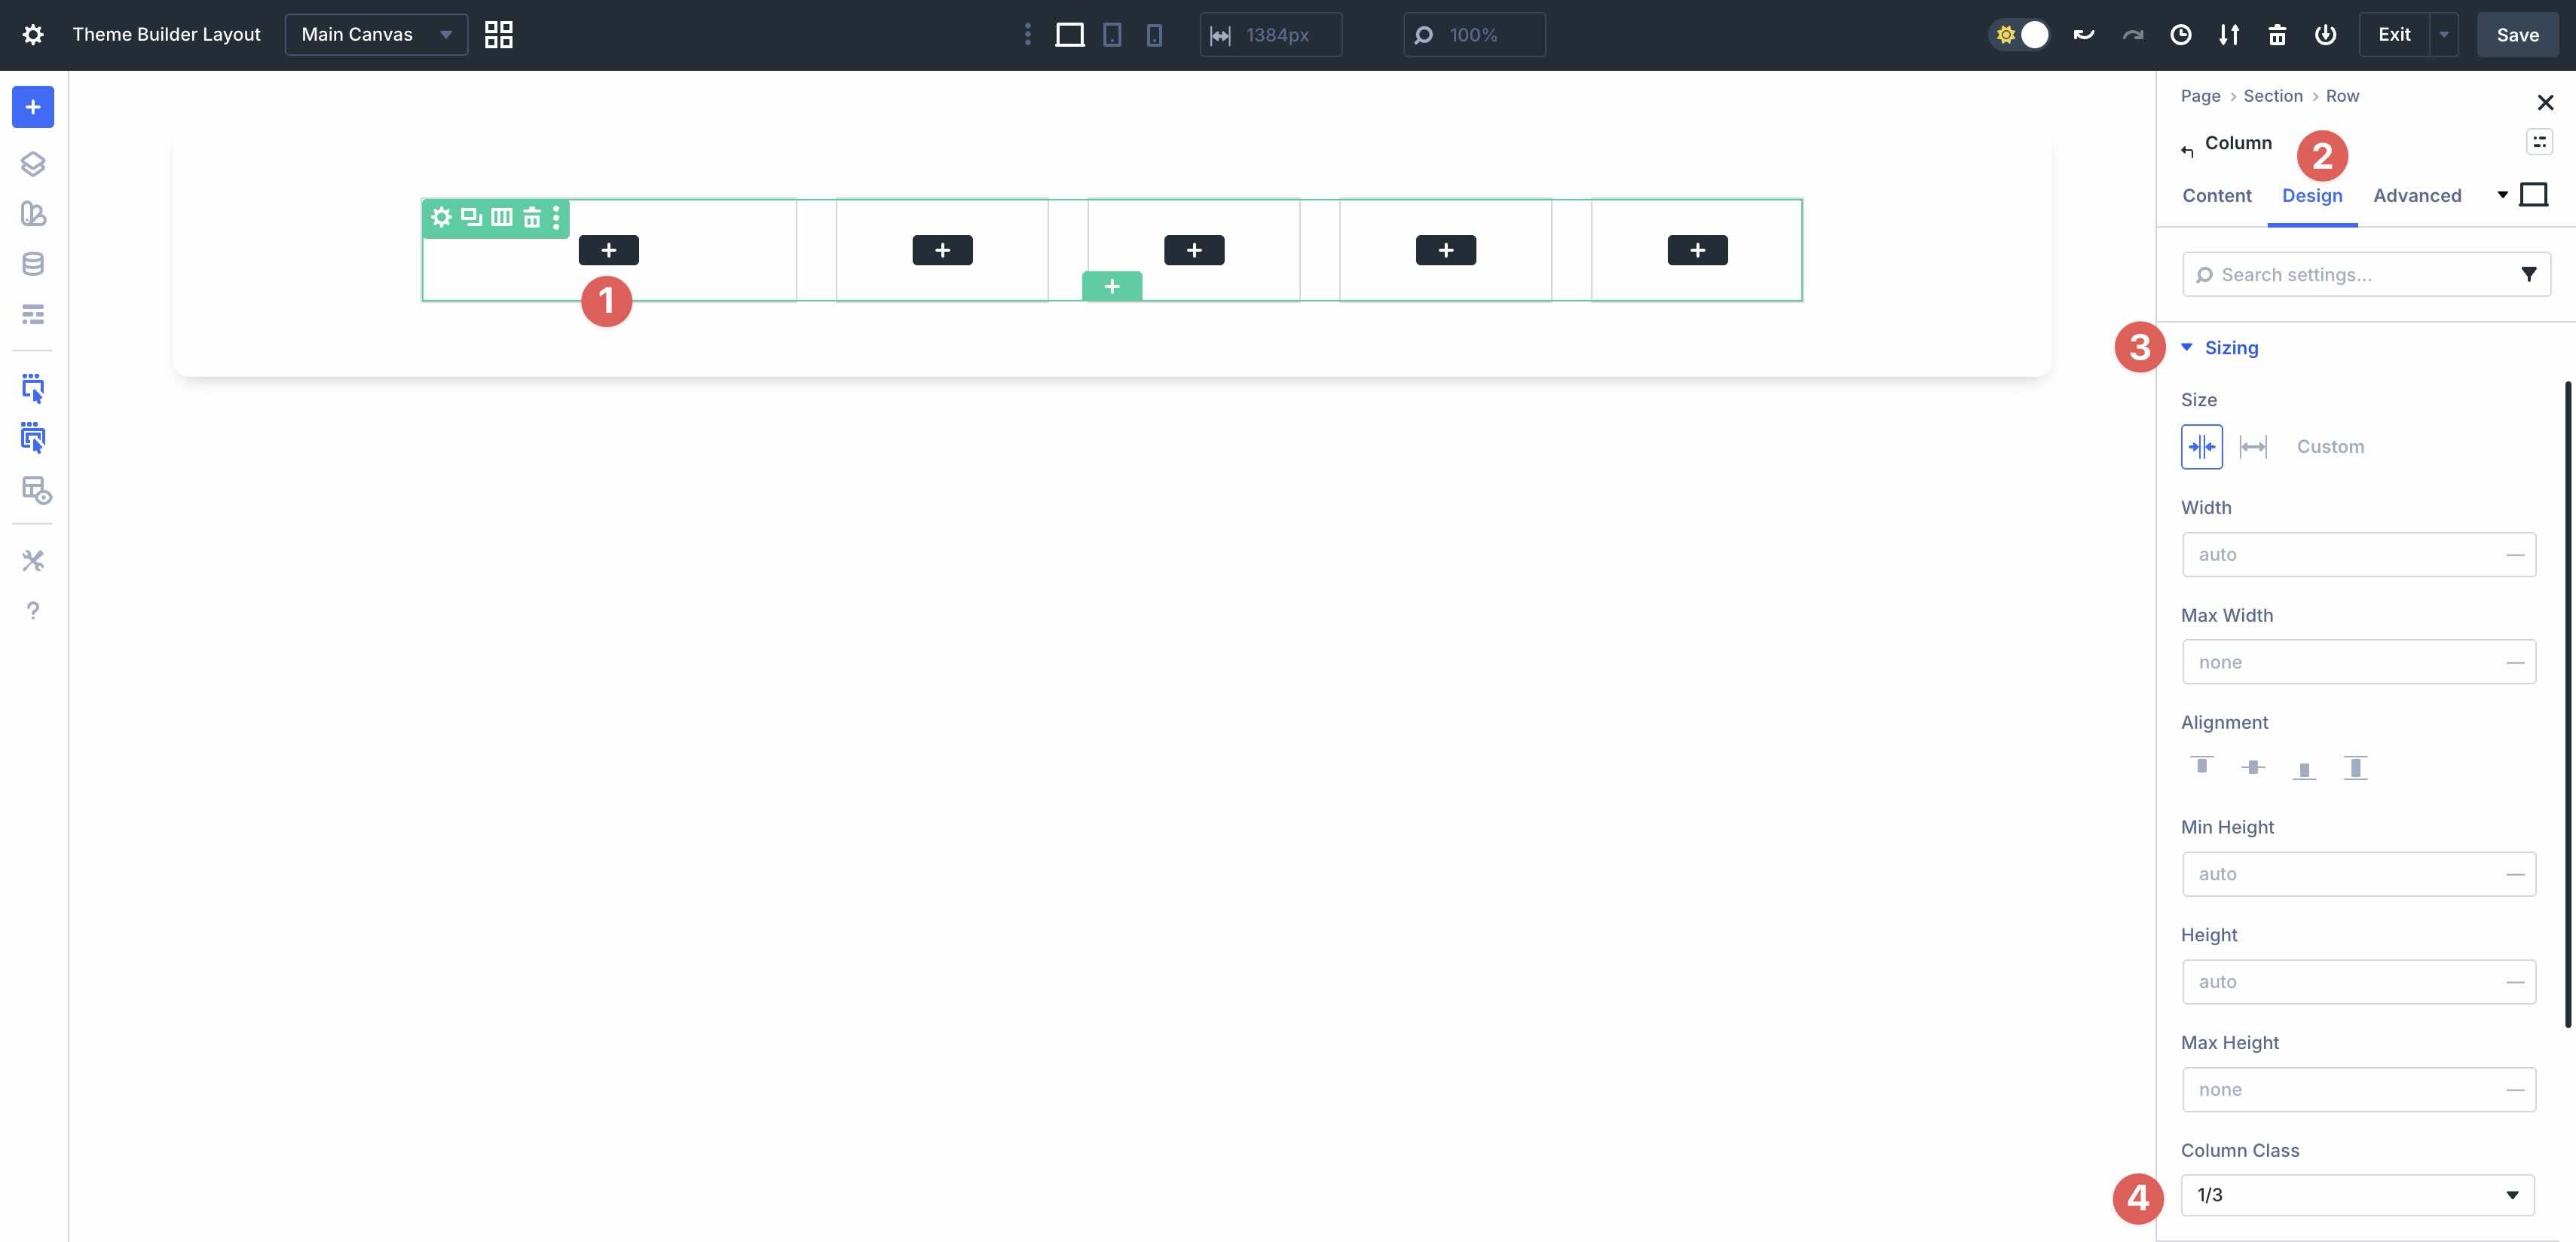Open settings via the gear on the green toolbar
The width and height of the screenshot is (2576, 1242).
pos(442,217)
